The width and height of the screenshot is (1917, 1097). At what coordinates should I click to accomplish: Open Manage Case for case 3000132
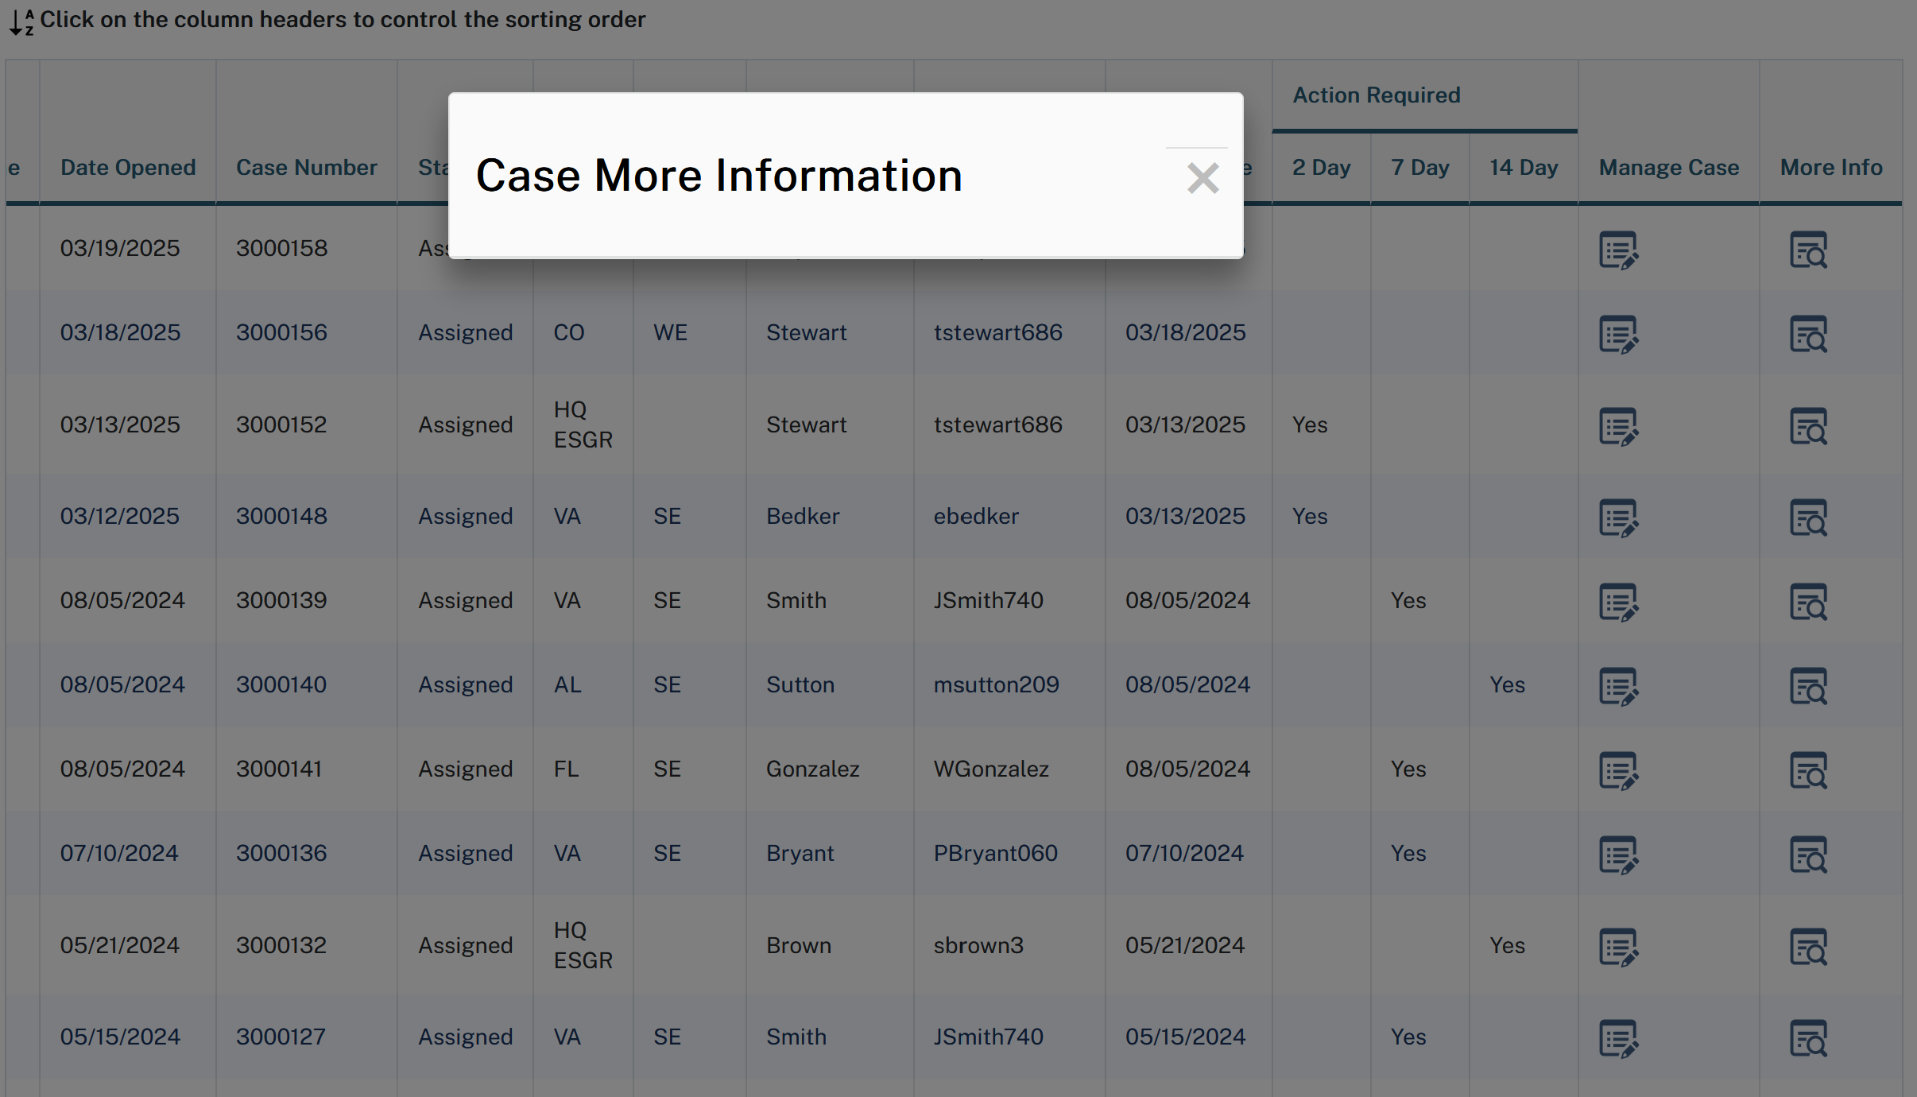pyautogui.click(x=1618, y=948)
